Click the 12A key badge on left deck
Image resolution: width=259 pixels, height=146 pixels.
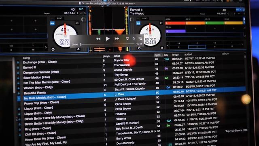pos(81,9)
